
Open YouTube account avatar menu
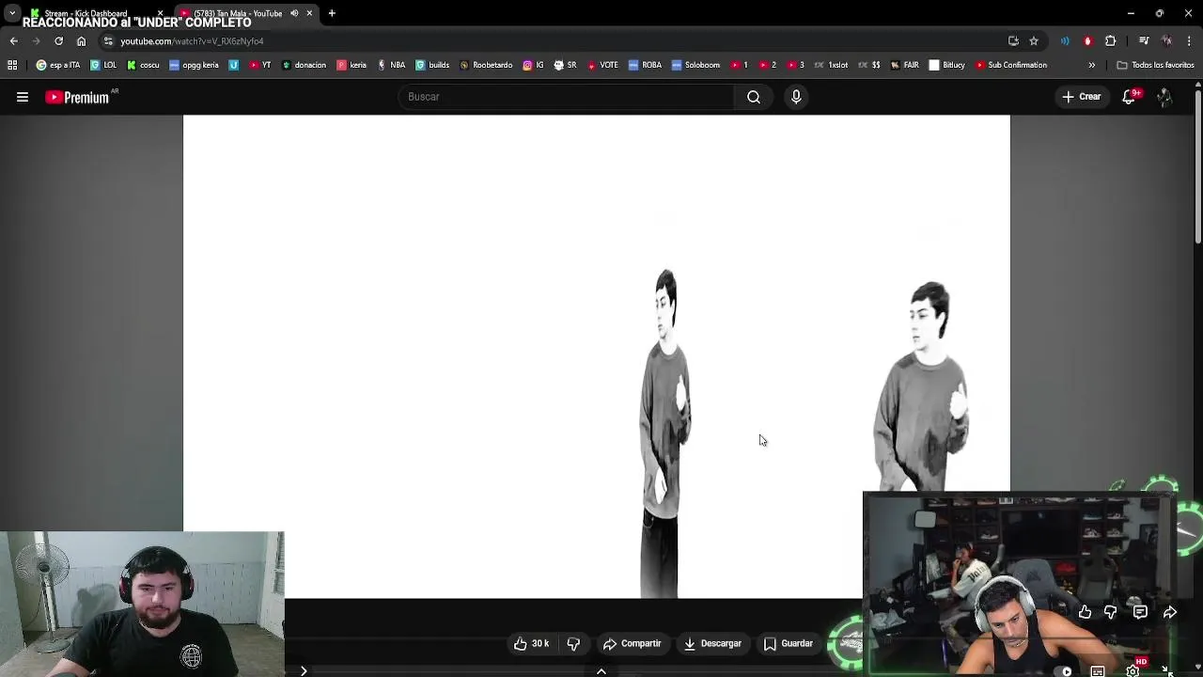(x=1164, y=97)
